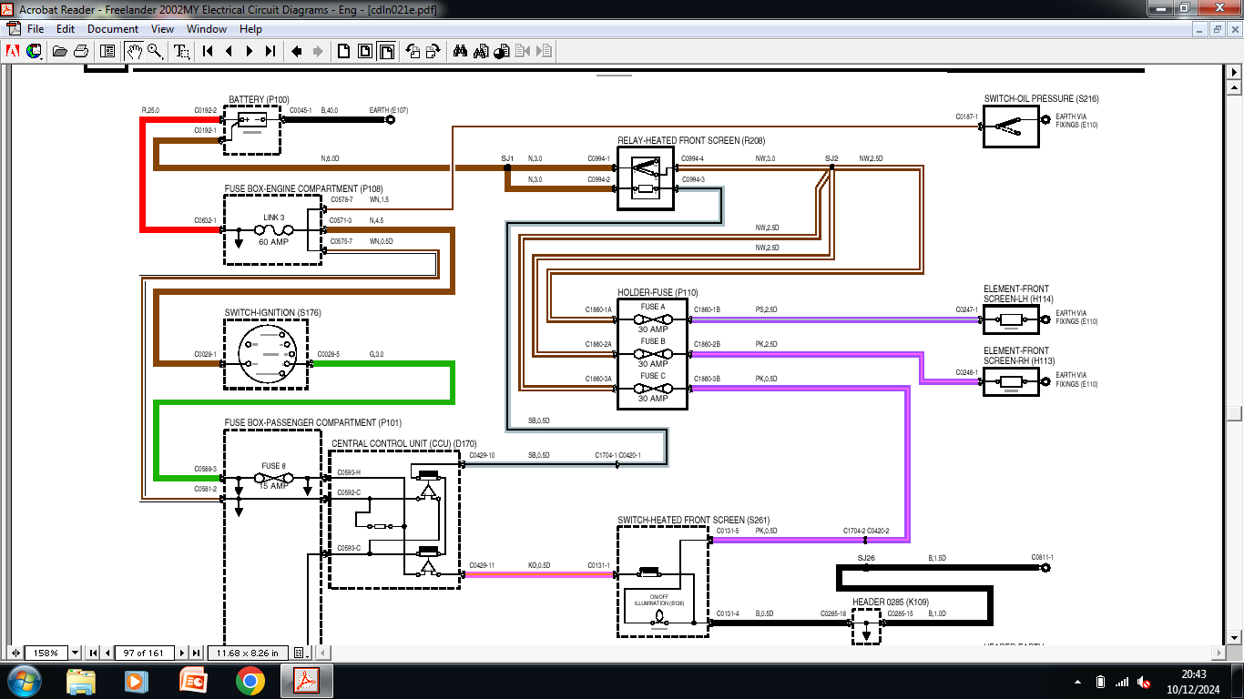Click the SWITCH-IGNITION (S176) label

[272, 312]
